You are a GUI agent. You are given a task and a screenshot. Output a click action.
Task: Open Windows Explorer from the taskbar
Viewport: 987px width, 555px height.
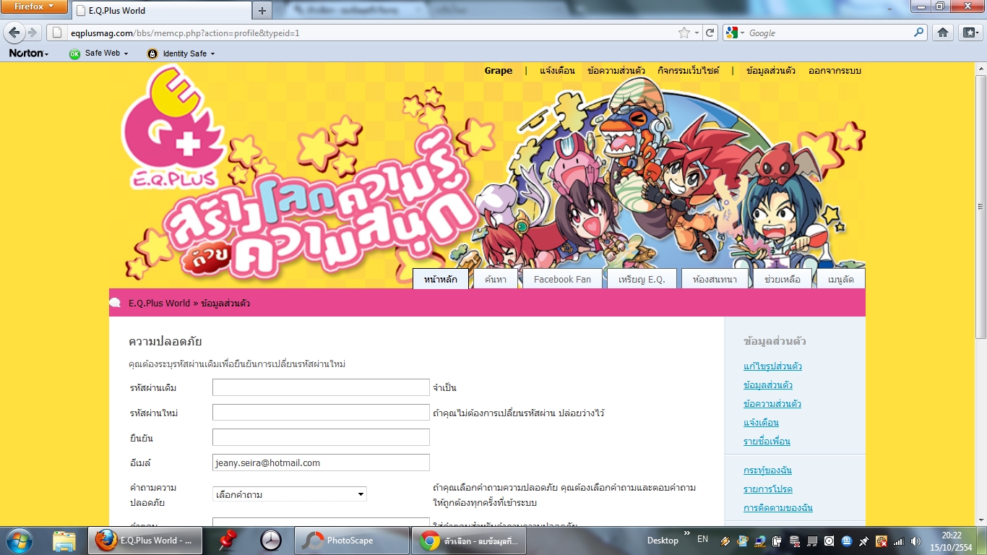click(64, 541)
